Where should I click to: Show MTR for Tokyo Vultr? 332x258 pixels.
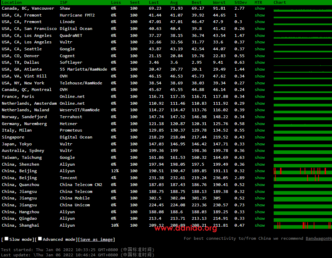click(x=260, y=144)
